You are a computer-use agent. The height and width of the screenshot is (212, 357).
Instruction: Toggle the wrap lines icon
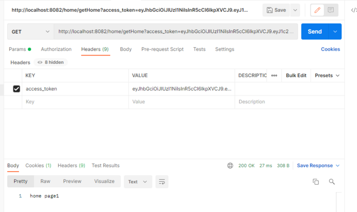point(162,182)
